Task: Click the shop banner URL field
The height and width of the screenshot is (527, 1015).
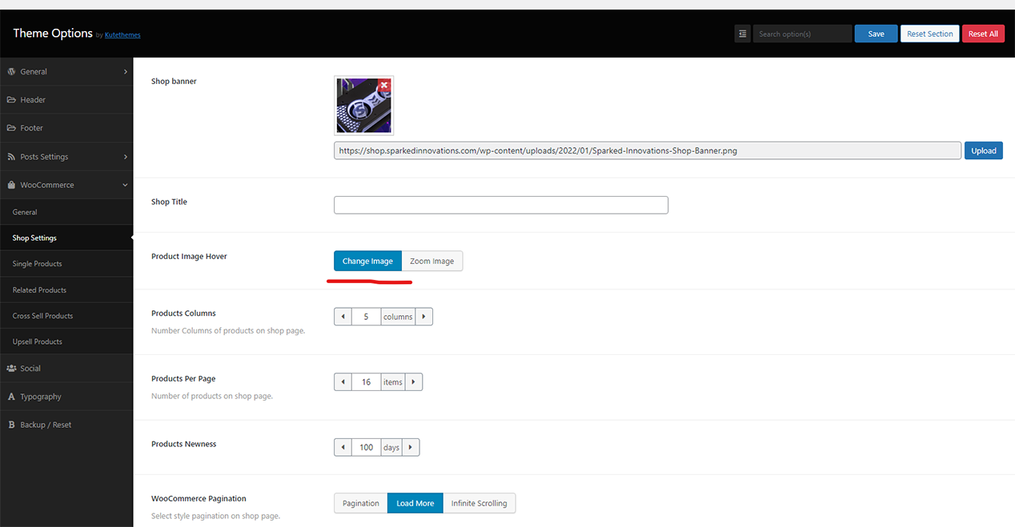Action: coord(648,150)
